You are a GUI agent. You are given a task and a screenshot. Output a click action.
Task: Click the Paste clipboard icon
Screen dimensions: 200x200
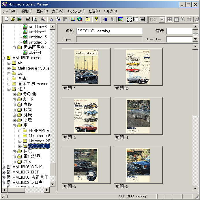pyautogui.click(x=65, y=19)
